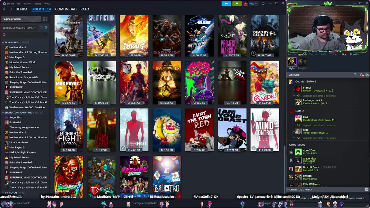The height and width of the screenshot is (208, 370).
Task: Click the Dota 2 game icon
Action: [x=291, y=111]
